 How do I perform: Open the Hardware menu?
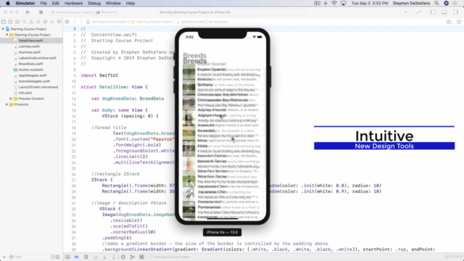click(x=73, y=3)
